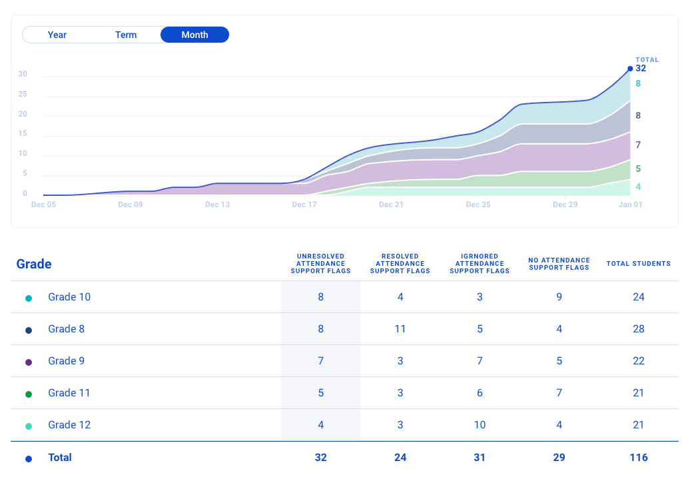This screenshot has width=690, height=501.
Task: Click Grade 8 total students 28
Action: pos(639,329)
